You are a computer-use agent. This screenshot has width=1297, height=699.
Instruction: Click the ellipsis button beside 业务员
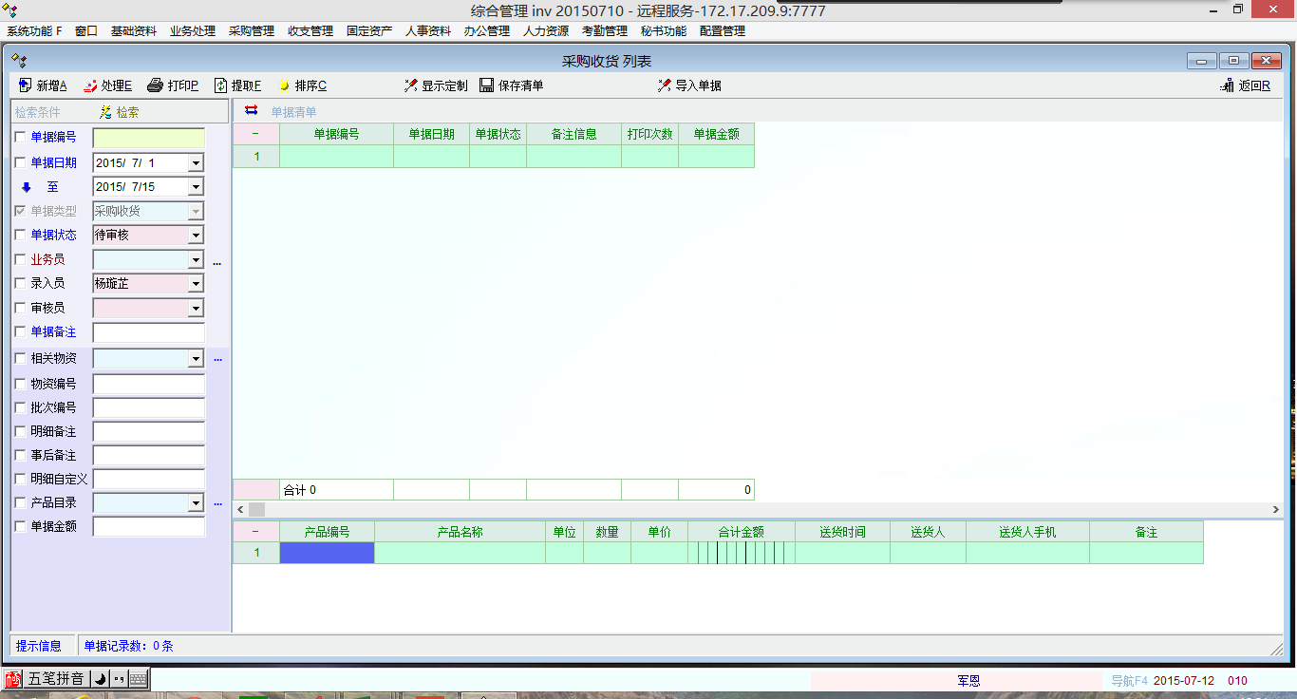click(x=216, y=260)
